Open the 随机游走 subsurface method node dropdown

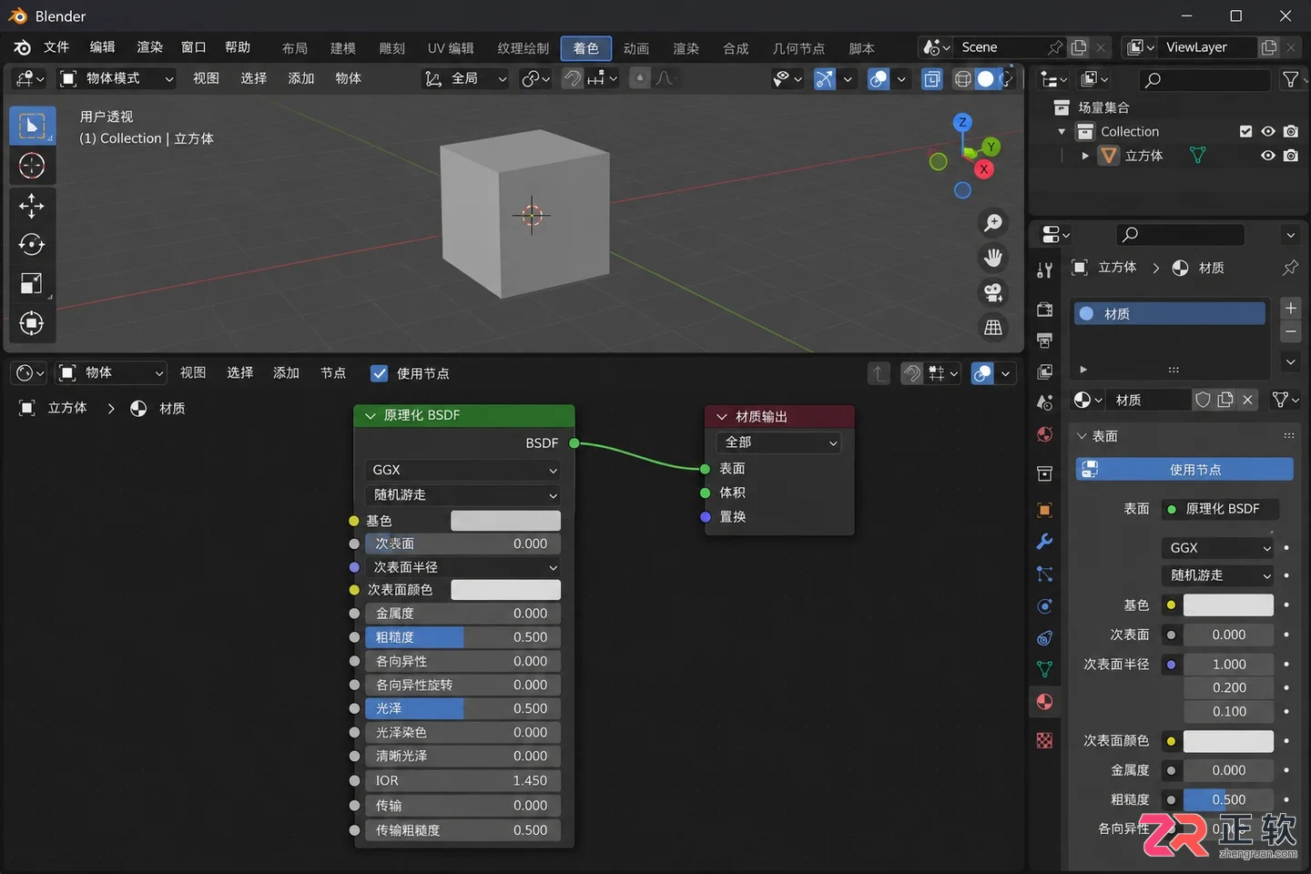[x=462, y=495]
